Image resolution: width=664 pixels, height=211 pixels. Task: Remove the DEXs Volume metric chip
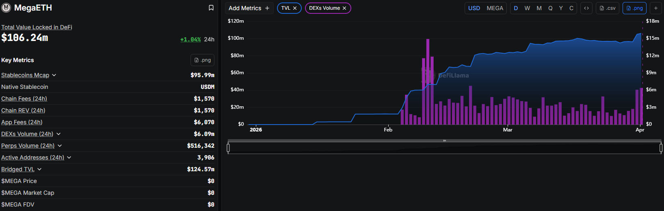click(x=344, y=8)
